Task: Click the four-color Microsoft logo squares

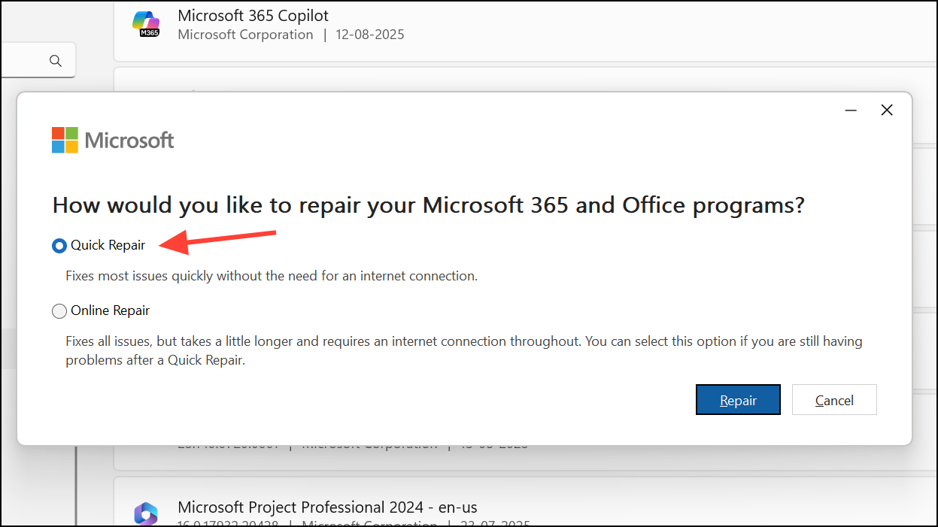Action: 65,140
